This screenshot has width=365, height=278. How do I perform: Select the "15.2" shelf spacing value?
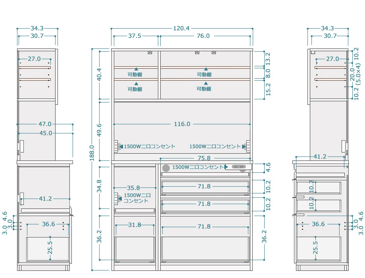[268, 89]
